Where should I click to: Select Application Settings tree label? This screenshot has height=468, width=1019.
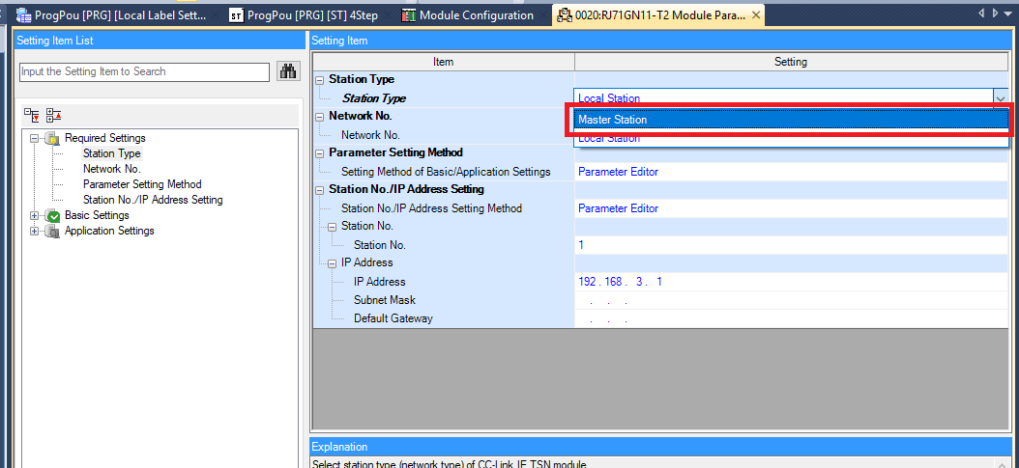pos(109,231)
